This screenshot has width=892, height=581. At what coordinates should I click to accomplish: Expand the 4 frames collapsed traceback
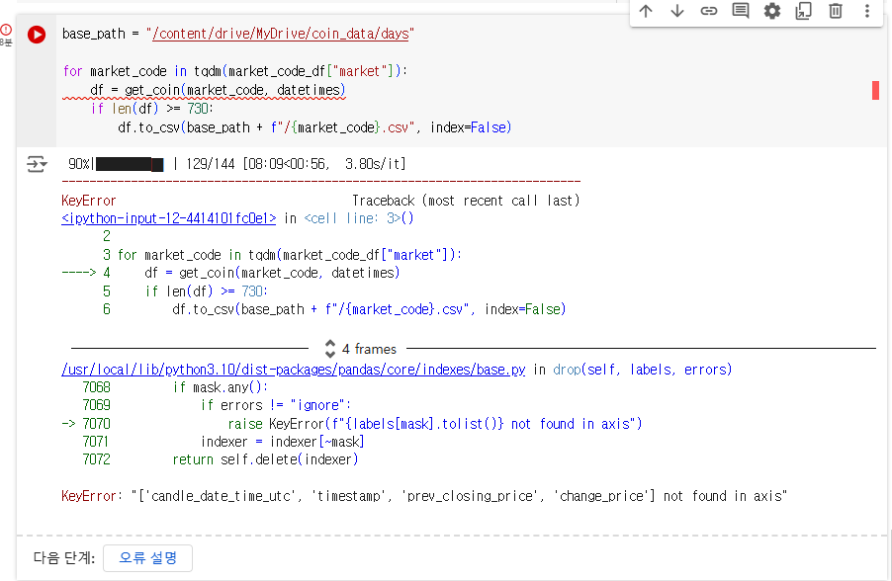click(361, 349)
